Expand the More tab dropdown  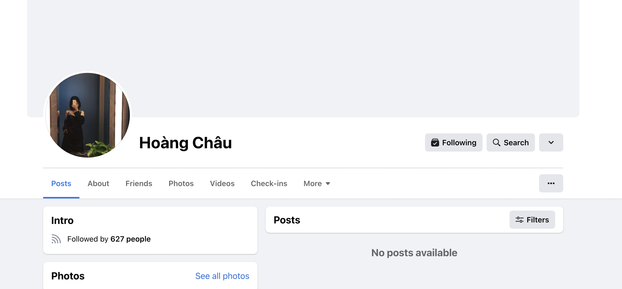click(x=317, y=183)
